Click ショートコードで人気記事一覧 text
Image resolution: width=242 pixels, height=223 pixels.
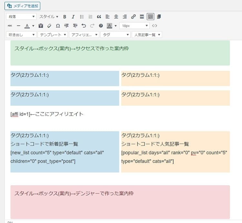pyautogui.click(x=155, y=144)
